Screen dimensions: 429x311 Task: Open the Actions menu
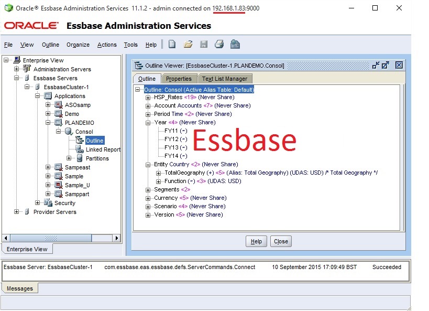click(x=107, y=45)
